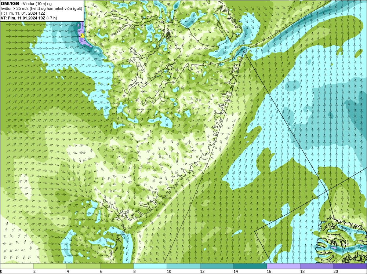Select the 16–18 m/s lavender legend swatch
367x274 pixels.
click(283, 266)
